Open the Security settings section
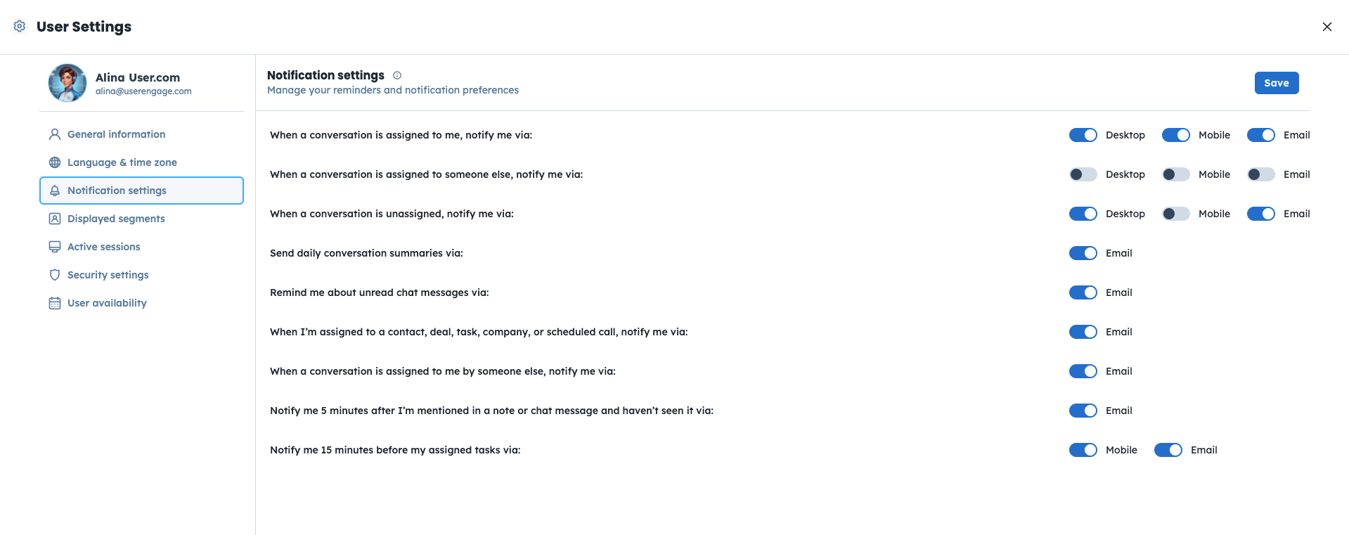This screenshot has width=1349, height=535. pos(108,275)
